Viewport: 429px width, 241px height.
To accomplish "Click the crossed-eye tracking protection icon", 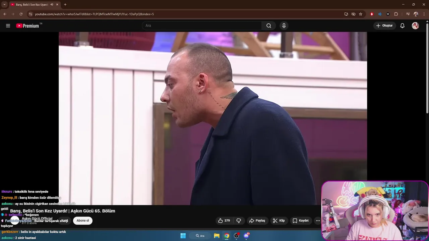I will (353, 14).
